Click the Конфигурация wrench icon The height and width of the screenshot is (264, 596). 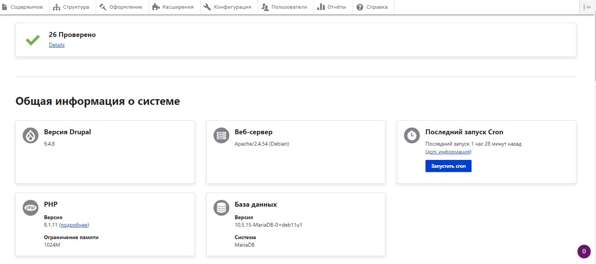[207, 7]
